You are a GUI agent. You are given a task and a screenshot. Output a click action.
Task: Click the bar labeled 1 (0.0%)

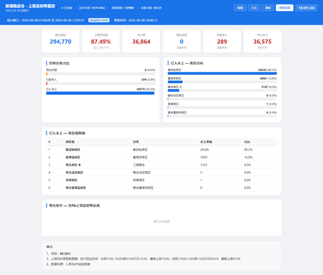pyautogui.click(x=168, y=107)
